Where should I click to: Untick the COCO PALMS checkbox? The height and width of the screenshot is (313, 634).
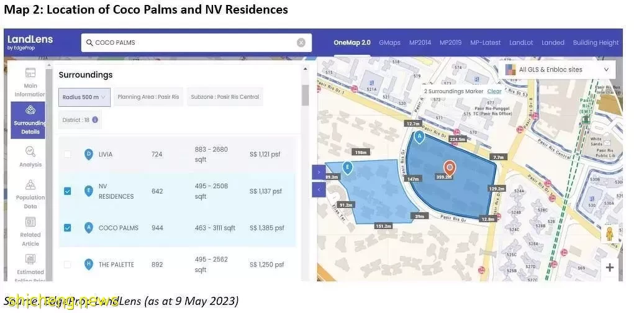67,228
